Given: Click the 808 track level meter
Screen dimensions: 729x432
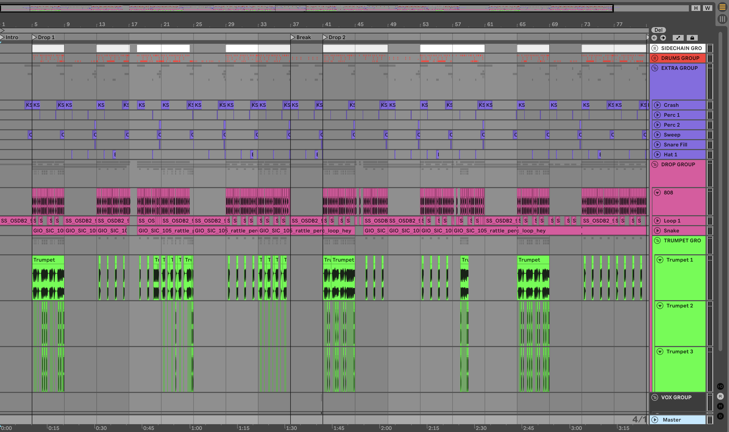Looking at the screenshot, I should point(710,201).
